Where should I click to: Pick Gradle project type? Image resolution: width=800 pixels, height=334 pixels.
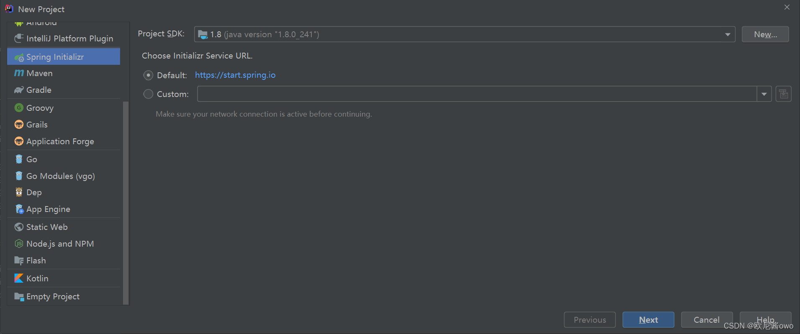(64, 90)
